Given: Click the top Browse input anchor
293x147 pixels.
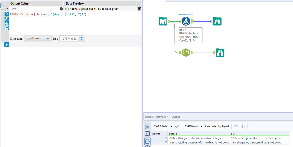Looking at the screenshot, I should point(212,21).
